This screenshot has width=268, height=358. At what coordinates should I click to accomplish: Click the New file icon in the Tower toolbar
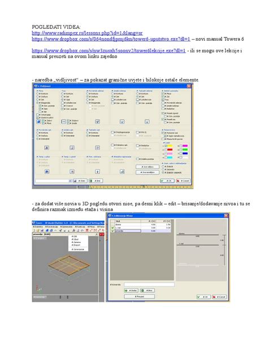point(34,231)
